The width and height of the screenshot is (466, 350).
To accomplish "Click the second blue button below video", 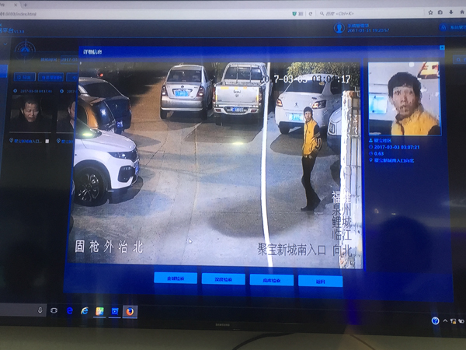I will pos(223,278).
